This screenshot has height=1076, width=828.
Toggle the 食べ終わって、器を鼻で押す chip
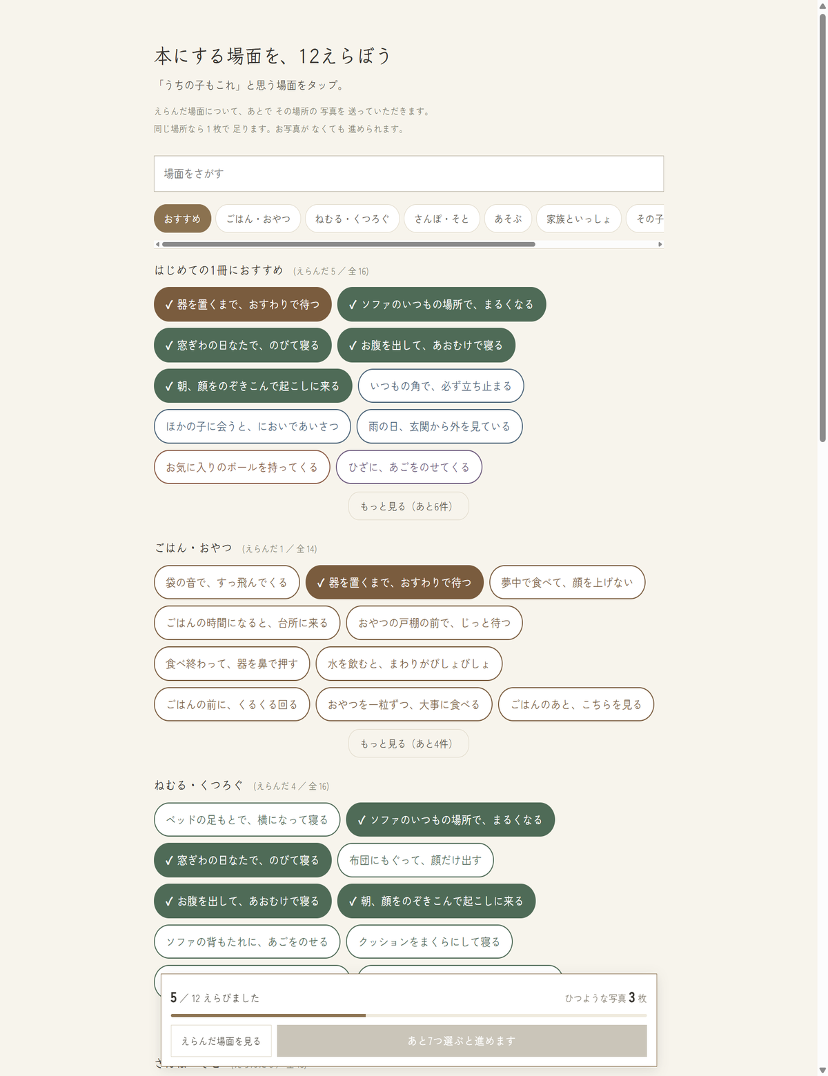click(x=232, y=664)
